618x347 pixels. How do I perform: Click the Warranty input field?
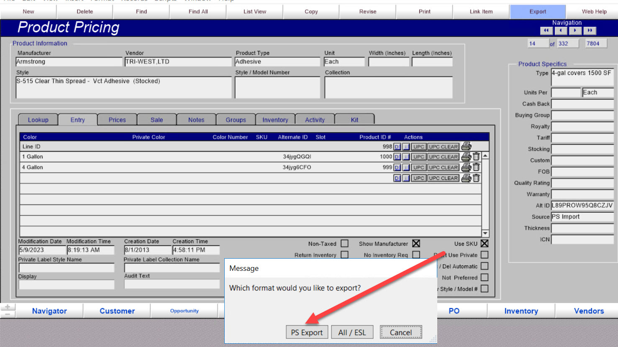(x=582, y=194)
